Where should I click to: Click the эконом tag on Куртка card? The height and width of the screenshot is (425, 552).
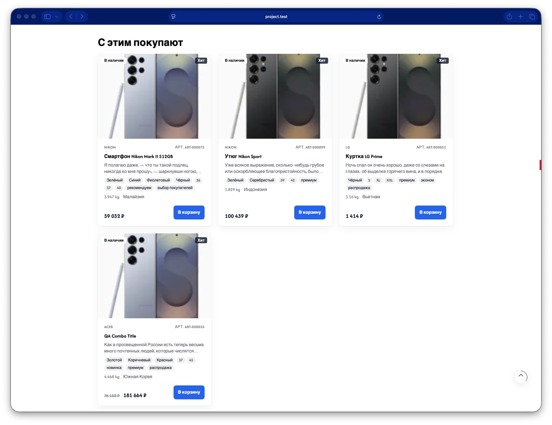[427, 180]
